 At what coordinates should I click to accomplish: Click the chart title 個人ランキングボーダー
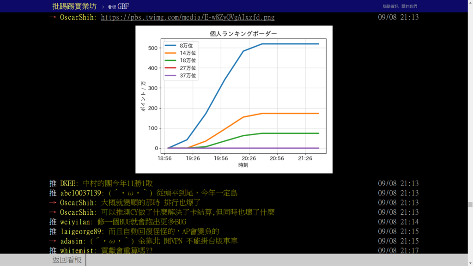tap(243, 33)
